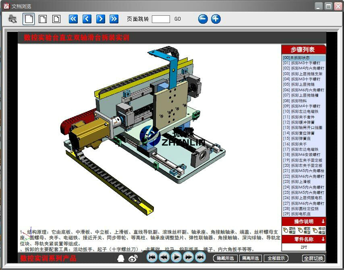Open the Weibo share icon
Viewport: 344px width, 270px height.
[x=133, y=258]
